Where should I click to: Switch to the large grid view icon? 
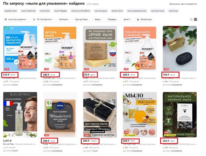(191, 20)
